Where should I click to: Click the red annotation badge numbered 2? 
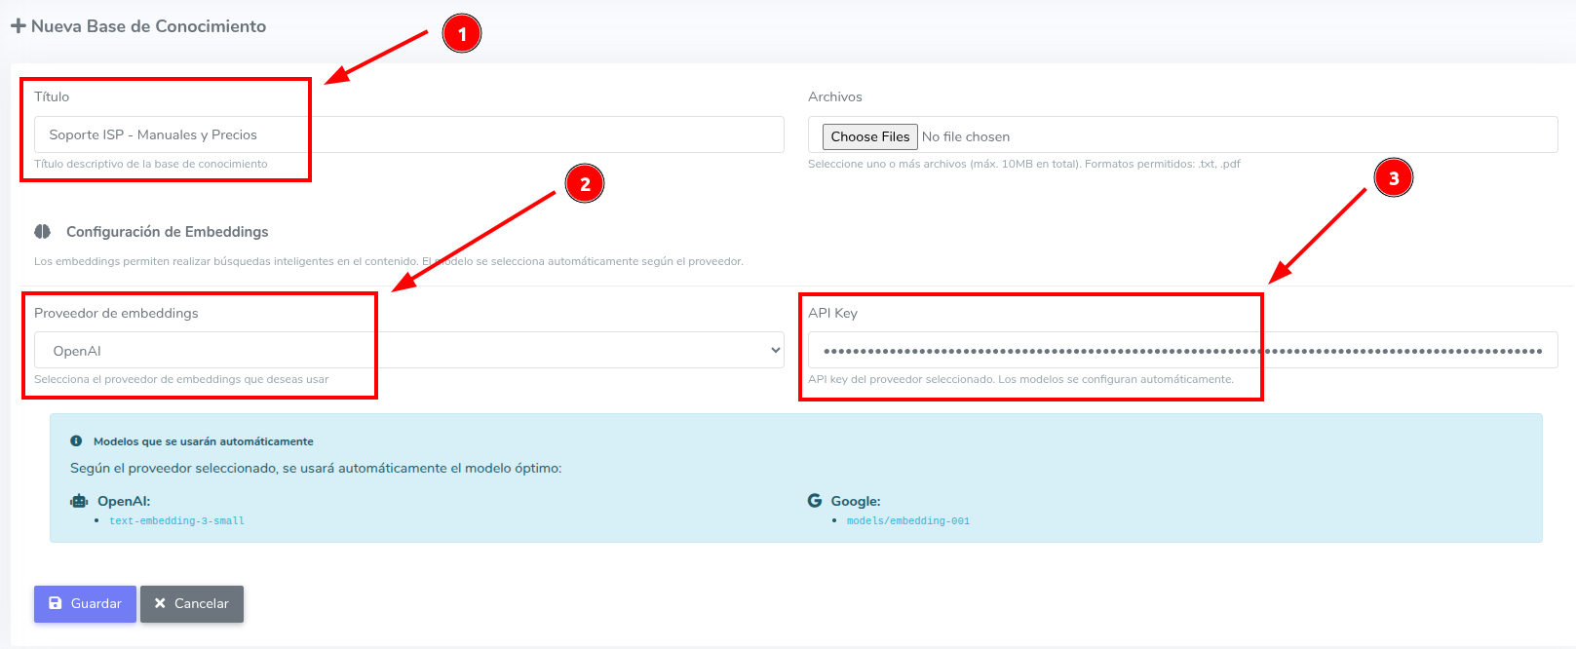click(x=585, y=184)
